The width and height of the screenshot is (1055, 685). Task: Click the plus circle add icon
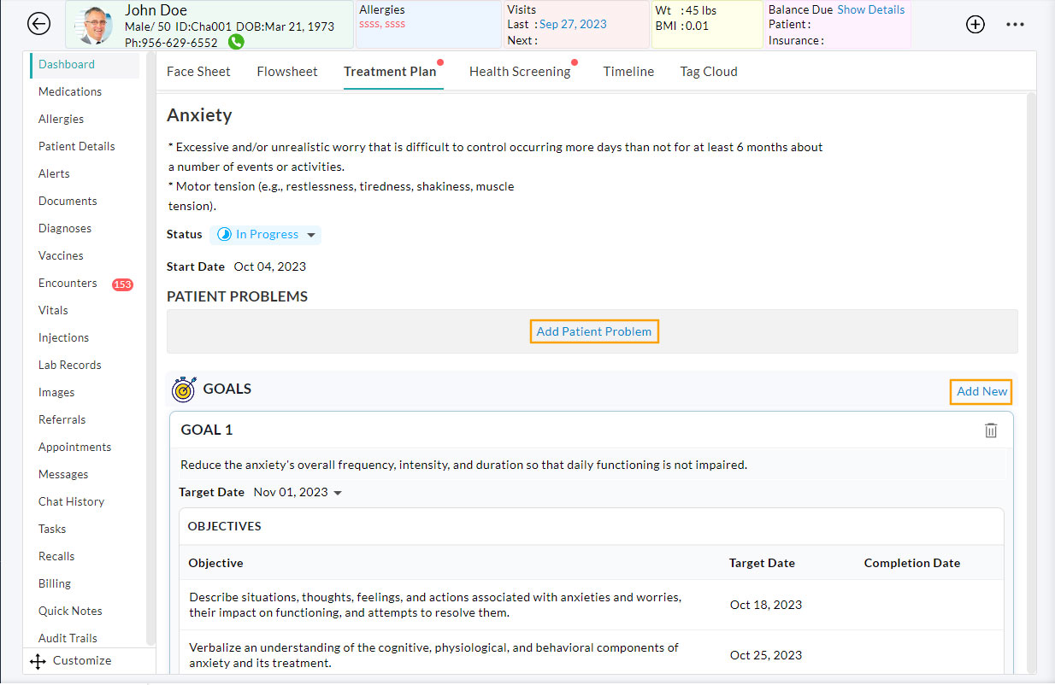click(x=975, y=24)
